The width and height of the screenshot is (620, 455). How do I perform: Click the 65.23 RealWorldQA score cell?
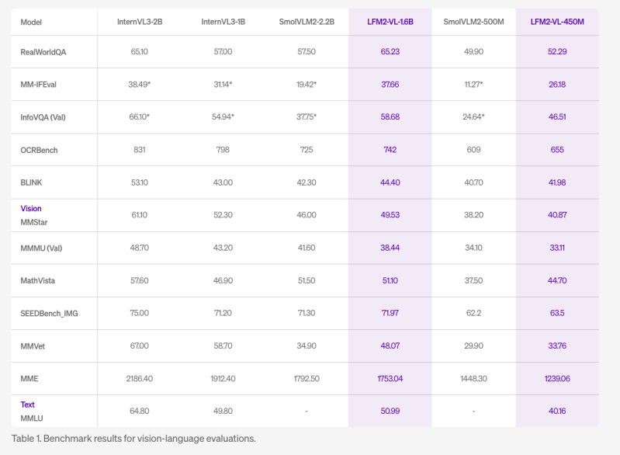tap(390, 50)
